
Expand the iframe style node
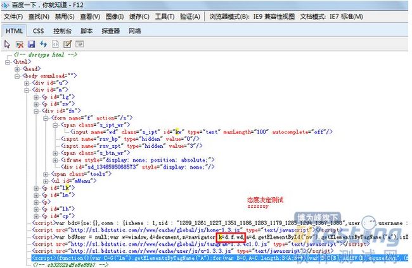(x=55, y=161)
